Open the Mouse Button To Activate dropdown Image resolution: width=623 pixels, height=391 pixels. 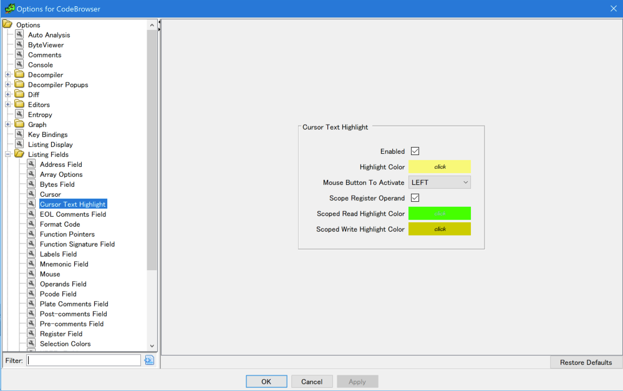click(440, 182)
